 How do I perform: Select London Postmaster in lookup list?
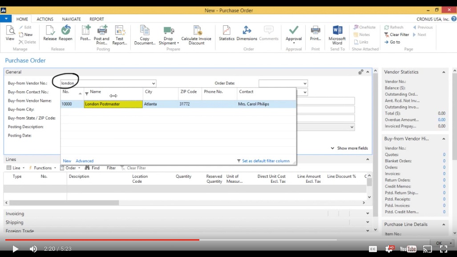(x=113, y=104)
